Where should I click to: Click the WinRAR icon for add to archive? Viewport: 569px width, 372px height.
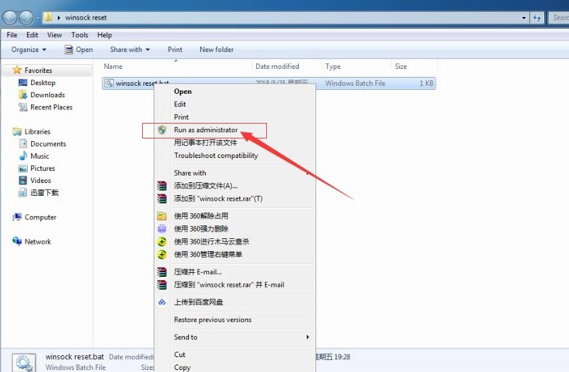tap(162, 186)
